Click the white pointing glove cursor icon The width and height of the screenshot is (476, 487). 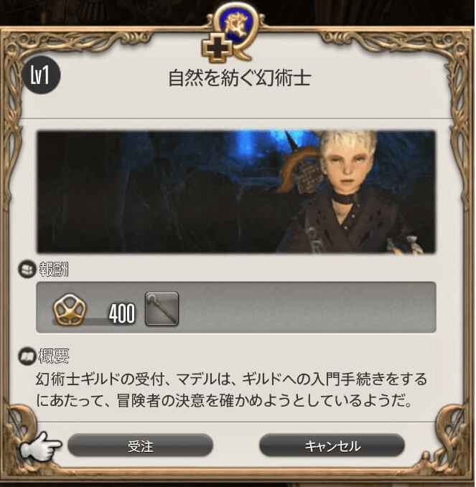tap(39, 447)
